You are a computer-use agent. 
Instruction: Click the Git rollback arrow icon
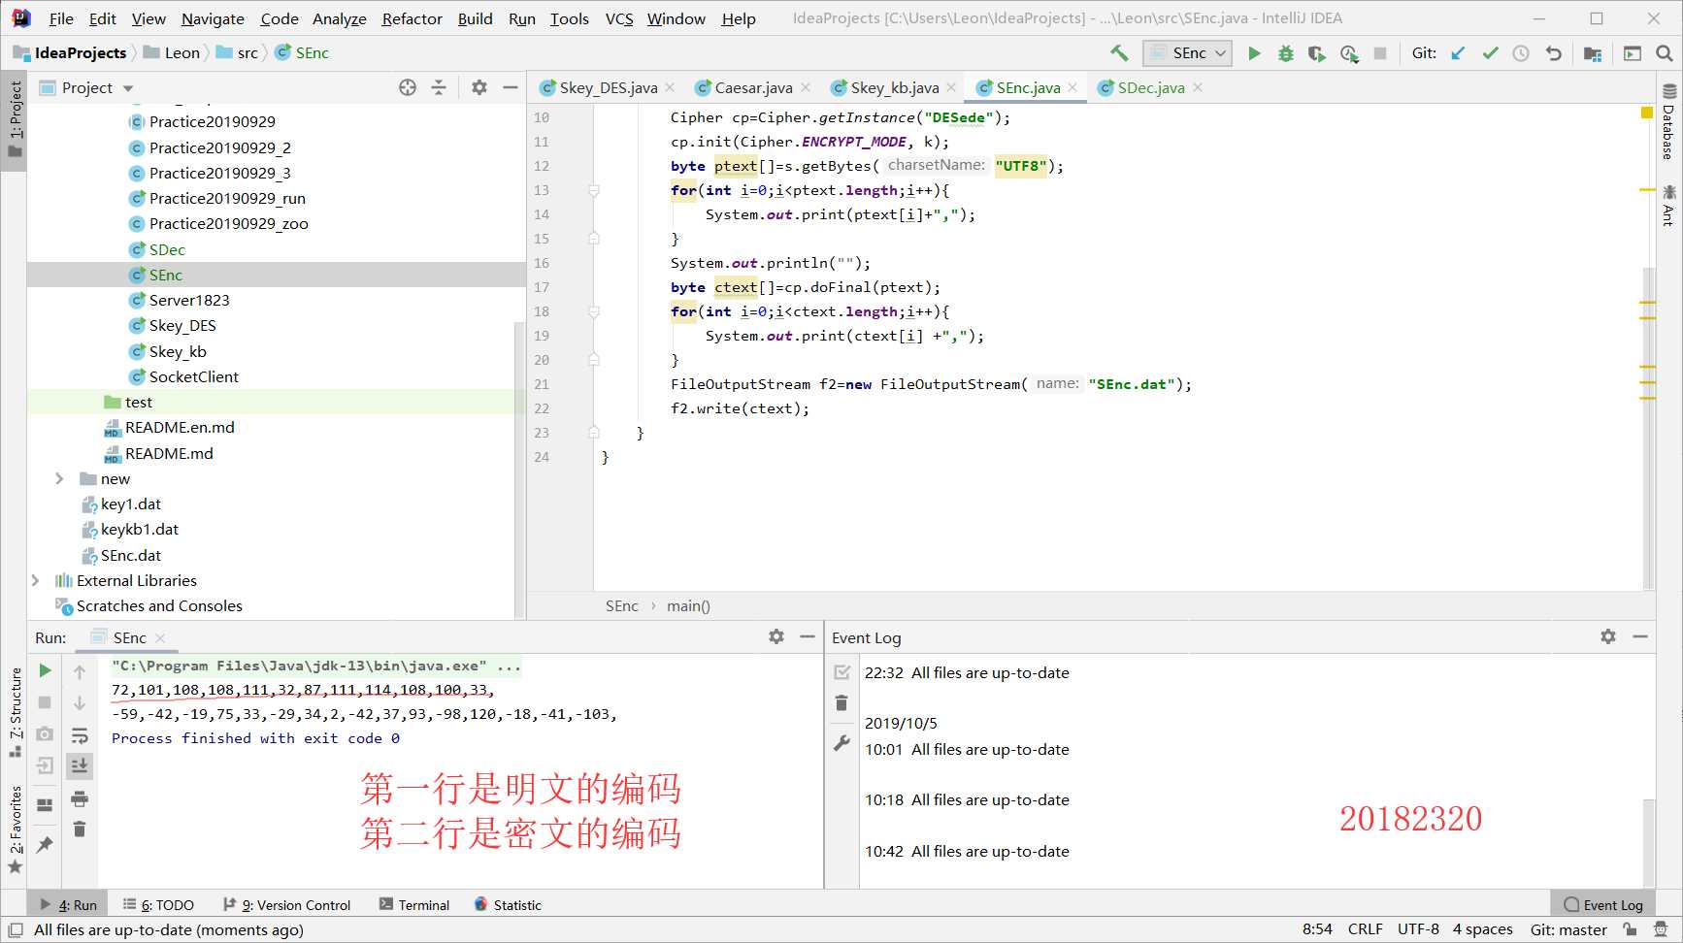click(x=1553, y=53)
